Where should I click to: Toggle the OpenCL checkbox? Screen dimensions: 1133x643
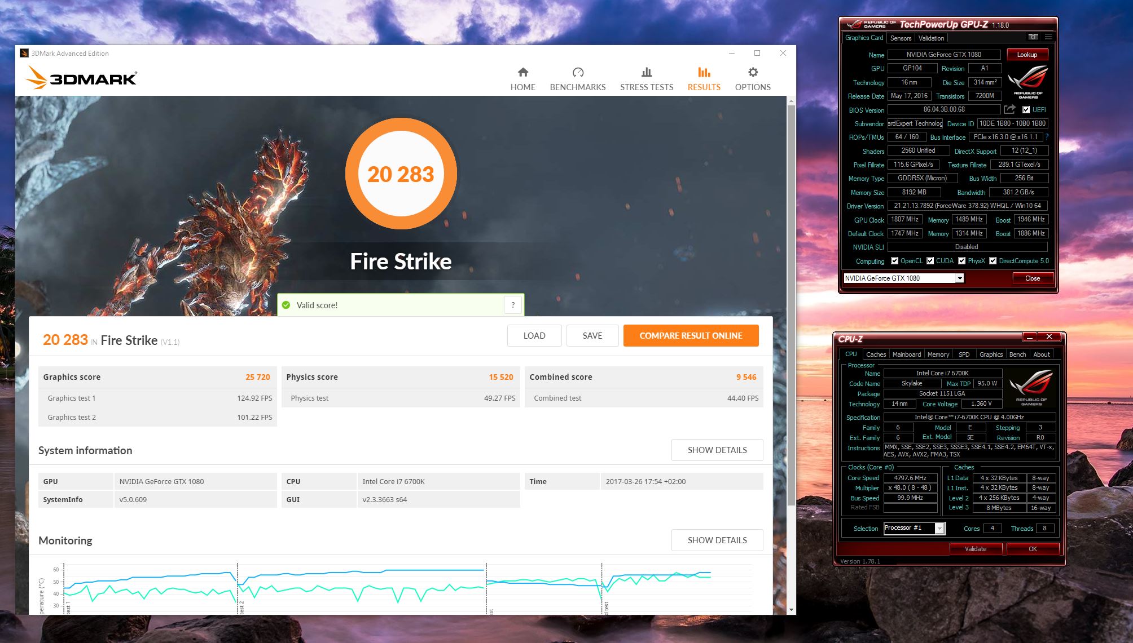[894, 261]
